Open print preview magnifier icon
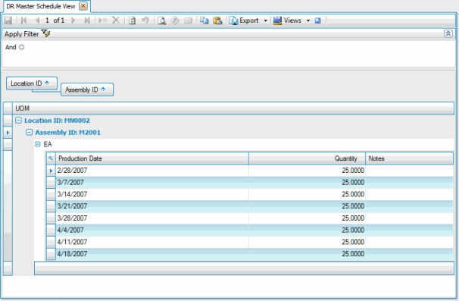459x301 pixels. coord(162,20)
